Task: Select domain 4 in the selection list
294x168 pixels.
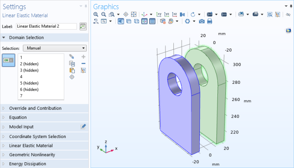Action: (x=41, y=77)
